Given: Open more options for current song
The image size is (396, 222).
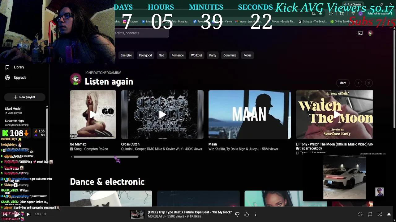Looking at the screenshot, I should click(256, 214).
